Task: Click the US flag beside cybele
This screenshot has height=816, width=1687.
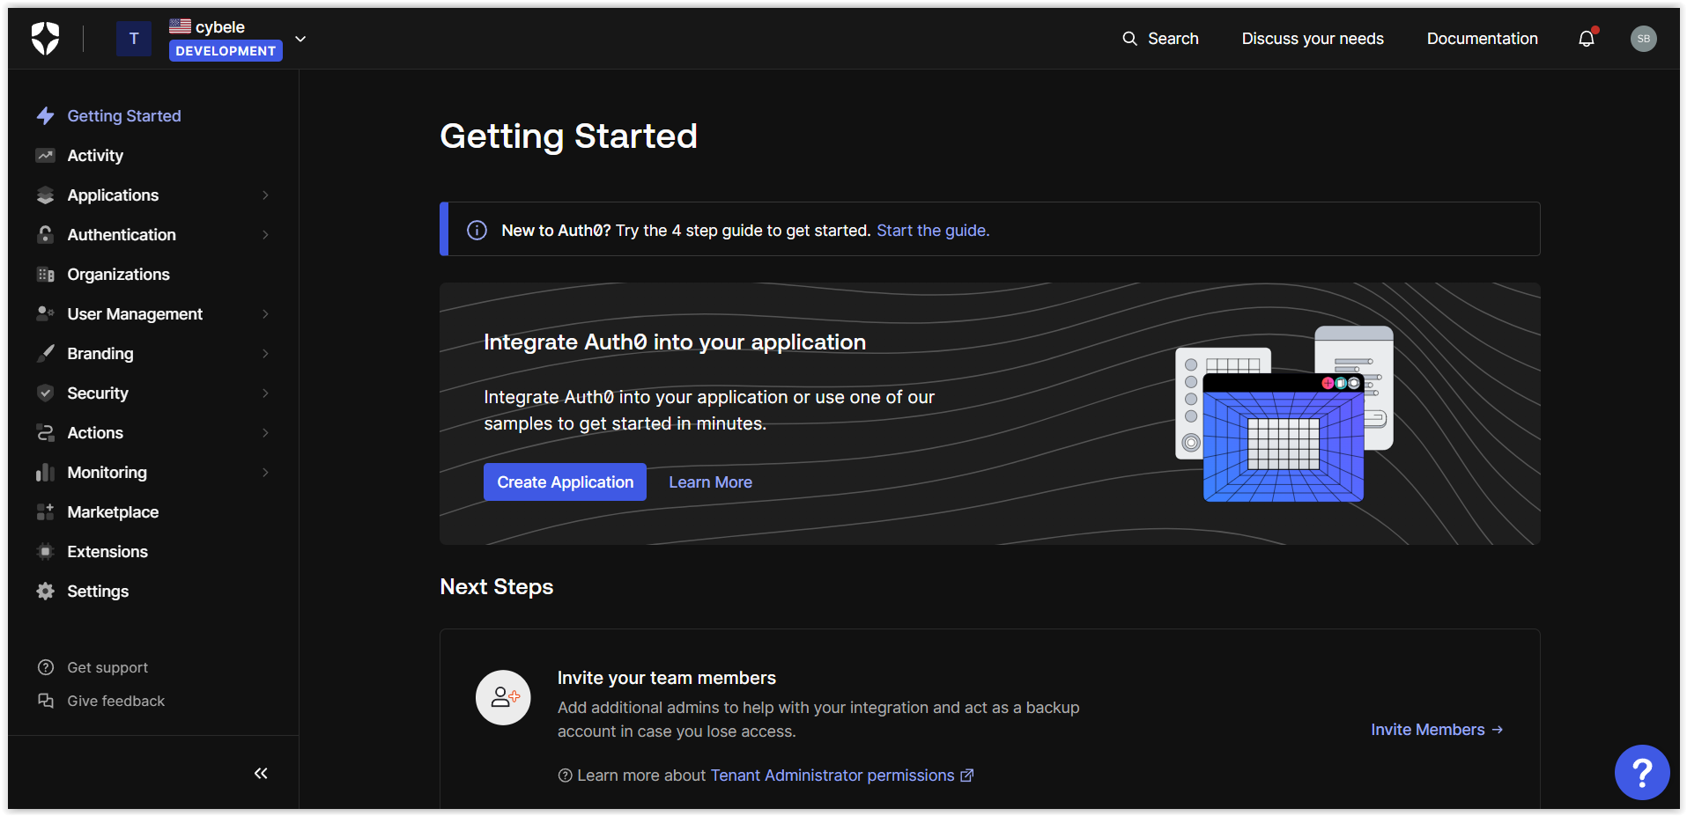Action: coord(180,26)
